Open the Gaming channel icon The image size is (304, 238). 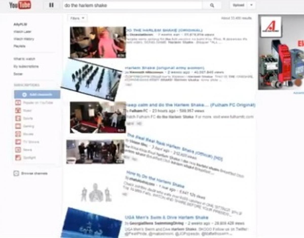tap(18, 126)
